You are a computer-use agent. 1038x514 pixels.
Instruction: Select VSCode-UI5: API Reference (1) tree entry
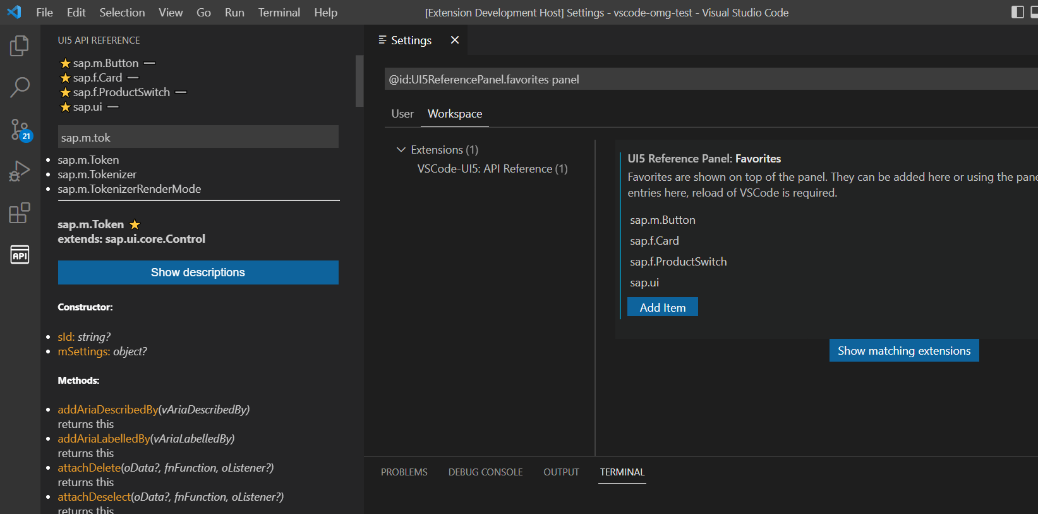coord(492,169)
